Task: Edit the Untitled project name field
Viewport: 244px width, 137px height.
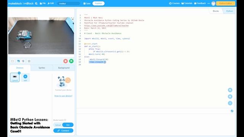Action: tap(69, 3)
